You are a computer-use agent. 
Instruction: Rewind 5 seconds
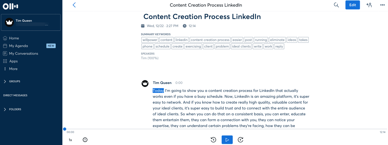pos(213,140)
